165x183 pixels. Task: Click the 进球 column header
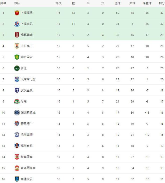click(x=117, y=3)
